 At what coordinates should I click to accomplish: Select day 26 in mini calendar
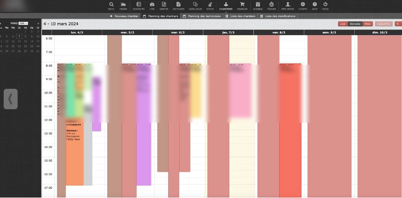[x=7, y=51]
